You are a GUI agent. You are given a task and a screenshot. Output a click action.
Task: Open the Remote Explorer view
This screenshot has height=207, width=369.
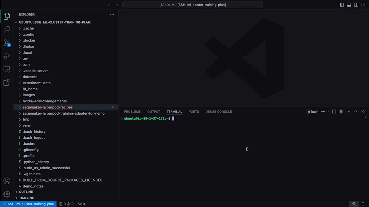[7, 70]
